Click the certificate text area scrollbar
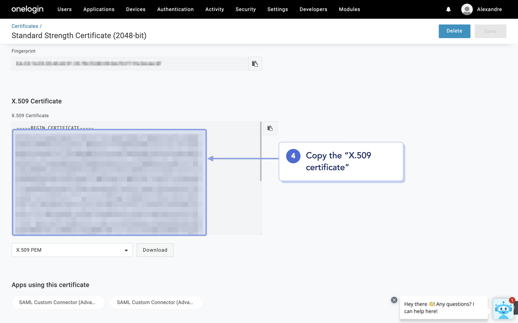 [260, 151]
